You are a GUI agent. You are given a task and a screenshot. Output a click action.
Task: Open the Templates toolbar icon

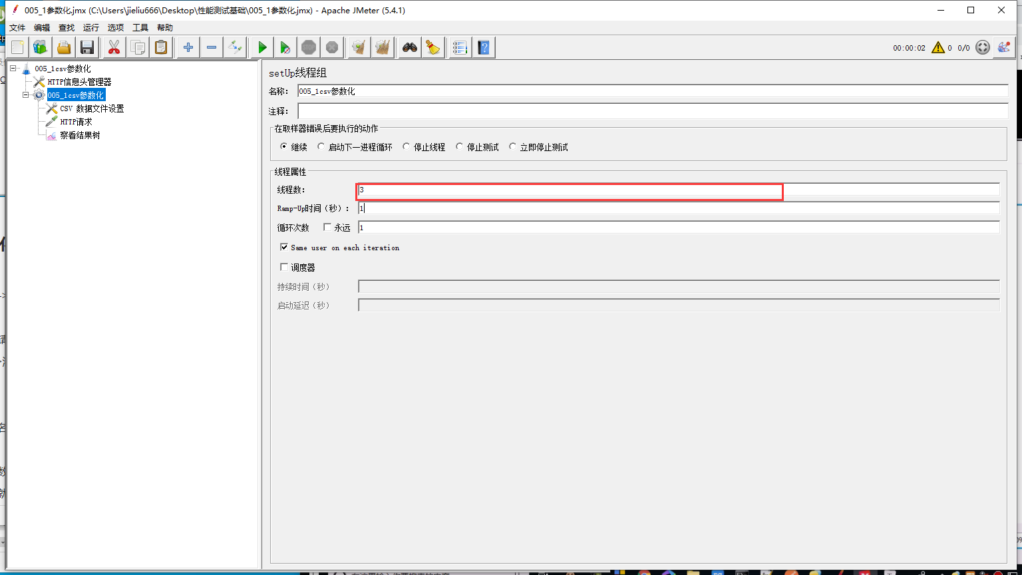[41, 47]
